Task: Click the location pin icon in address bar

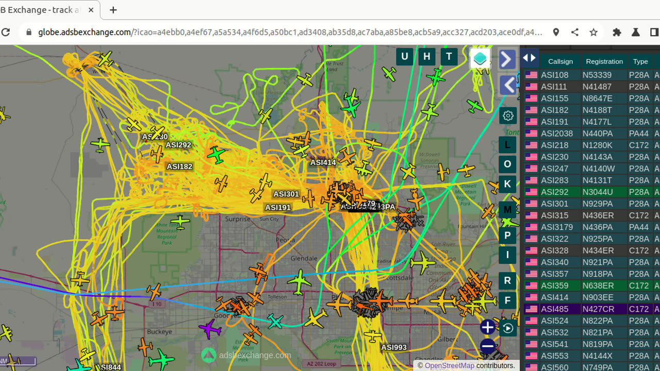Action: click(556, 32)
